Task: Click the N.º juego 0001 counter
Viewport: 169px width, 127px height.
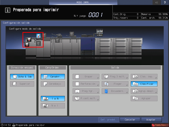Action: (x=88, y=15)
